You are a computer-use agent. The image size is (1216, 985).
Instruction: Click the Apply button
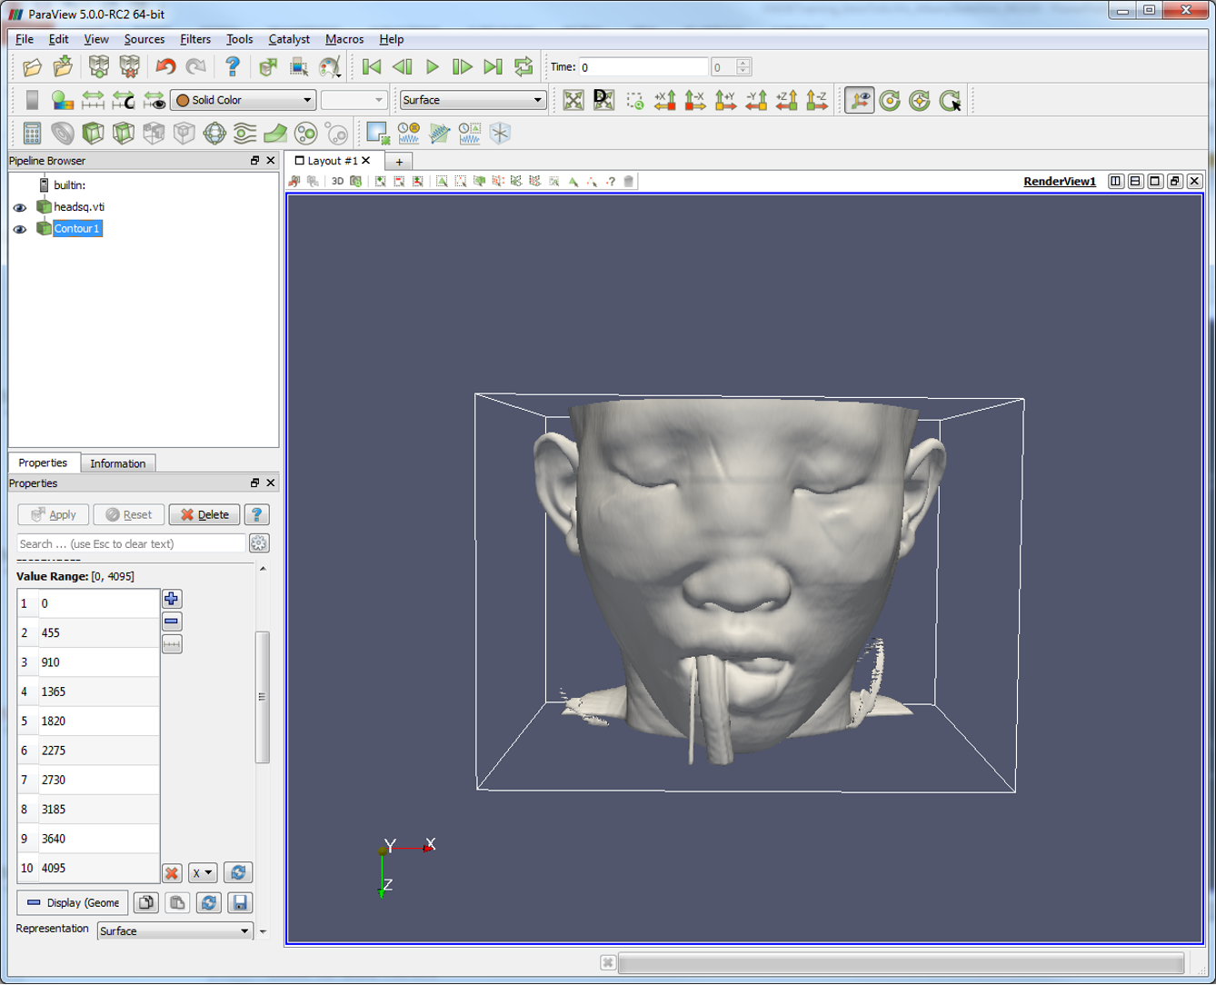pyautogui.click(x=54, y=514)
